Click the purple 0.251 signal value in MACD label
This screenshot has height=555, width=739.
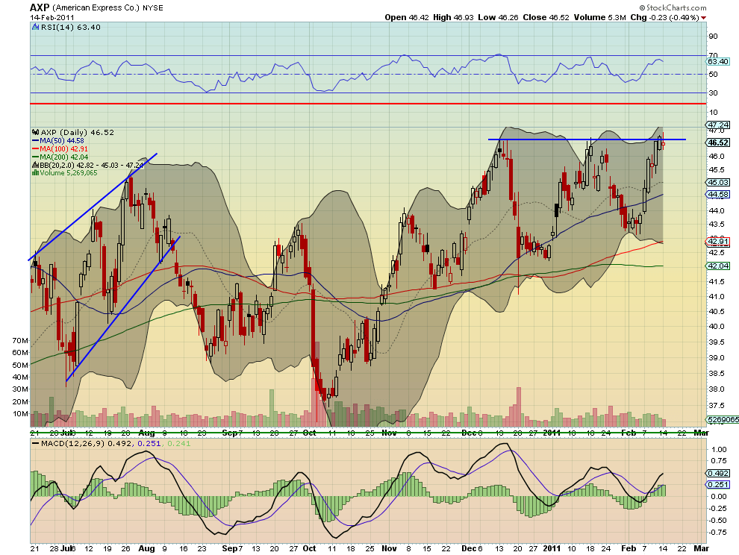(150, 443)
